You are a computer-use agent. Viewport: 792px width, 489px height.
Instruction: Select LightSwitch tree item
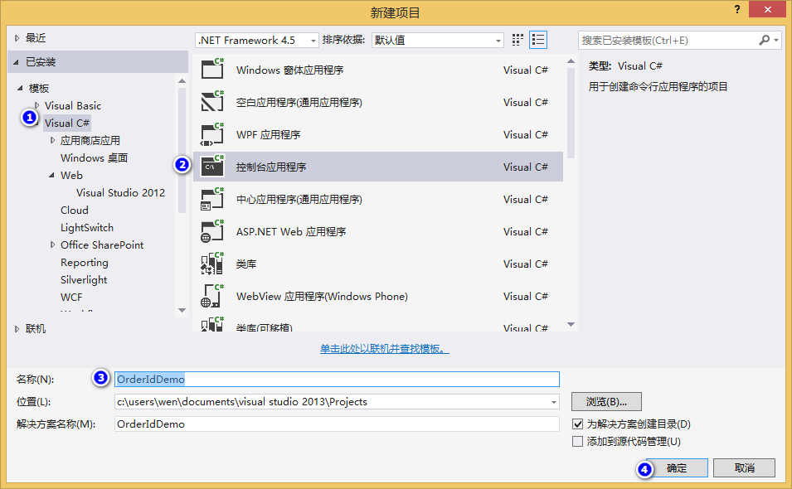87,228
